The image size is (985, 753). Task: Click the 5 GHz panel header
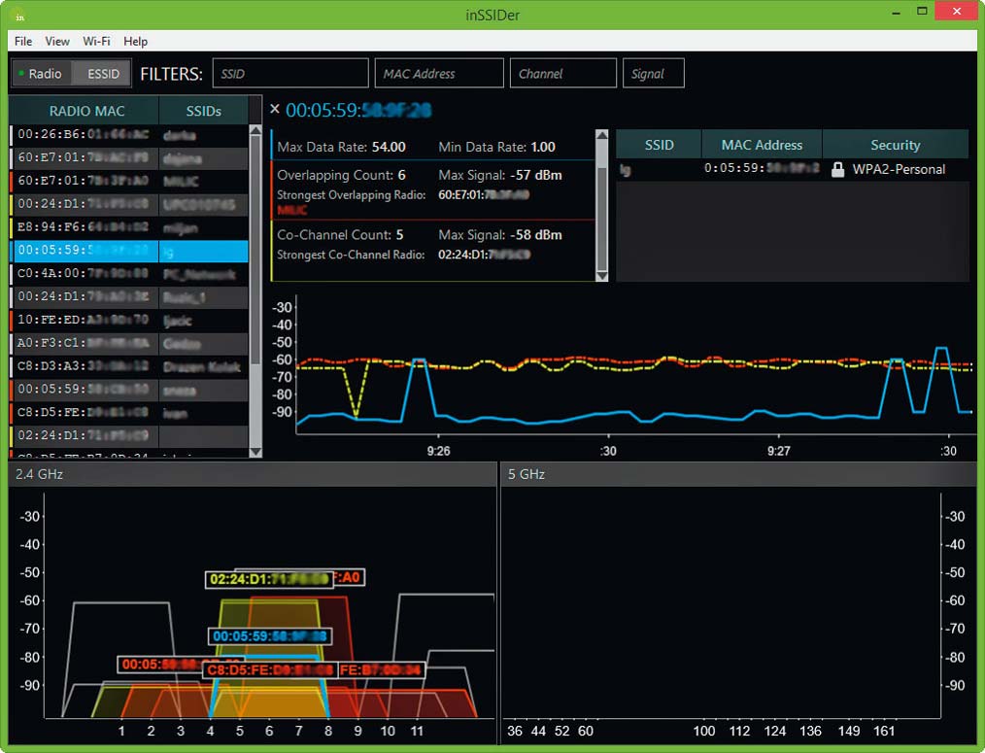pos(738,474)
